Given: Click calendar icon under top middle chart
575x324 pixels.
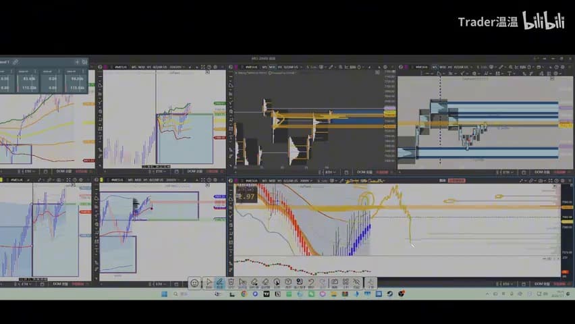Looking at the screenshot, I should pyautogui.click(x=346, y=172).
